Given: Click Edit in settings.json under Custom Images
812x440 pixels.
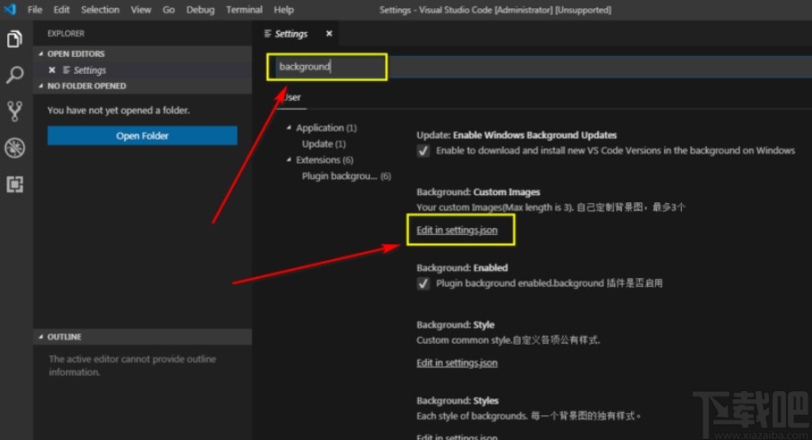Looking at the screenshot, I should (x=456, y=230).
